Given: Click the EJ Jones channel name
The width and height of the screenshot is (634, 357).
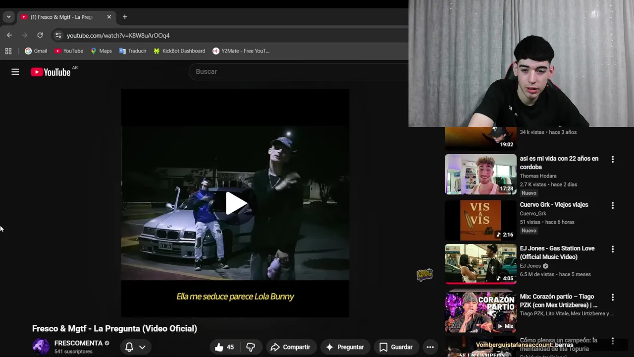Looking at the screenshot, I should [x=530, y=266].
